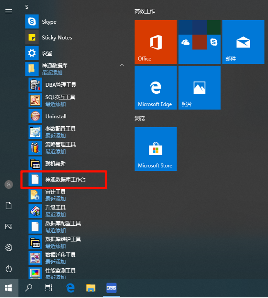The height and width of the screenshot is (298, 268).
Task: Open the 邮件 mail tile
Action: pos(243,42)
